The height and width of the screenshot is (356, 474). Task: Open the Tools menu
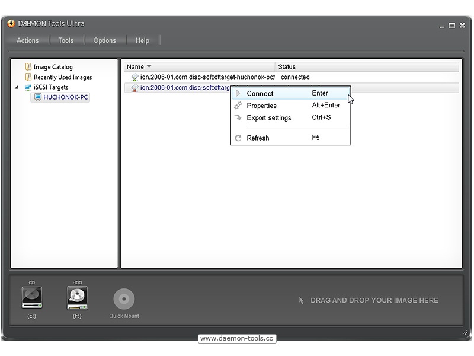point(66,40)
